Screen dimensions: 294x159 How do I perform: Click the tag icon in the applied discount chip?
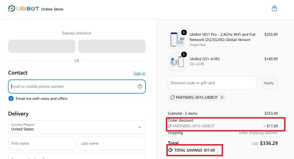[x=172, y=97]
